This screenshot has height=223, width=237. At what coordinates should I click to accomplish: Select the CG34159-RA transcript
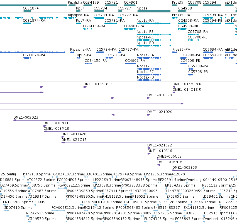click(x=87, y=29)
